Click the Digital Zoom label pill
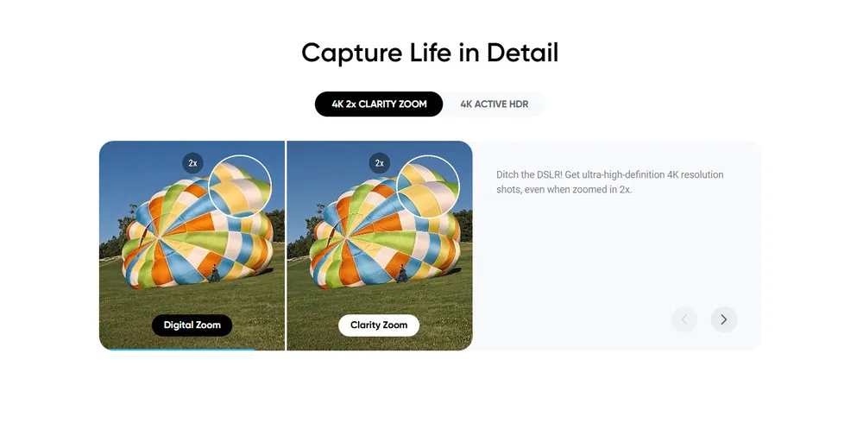863x423 pixels. 192,325
